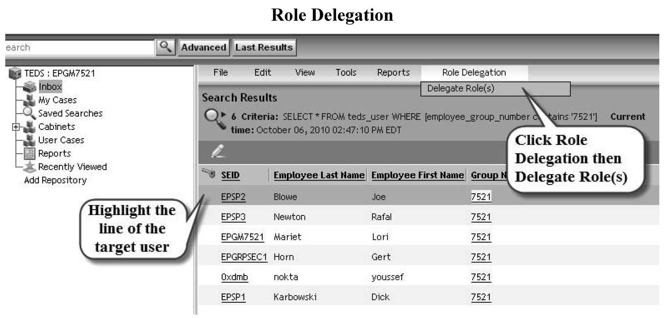Click the Saved Searches magnifier icon
The image size is (664, 318).
[x=29, y=113]
